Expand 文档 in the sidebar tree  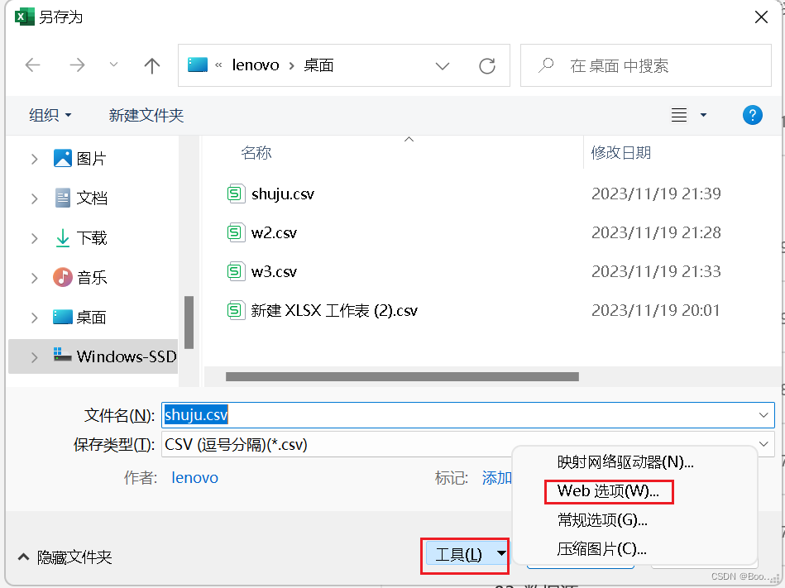coord(35,198)
